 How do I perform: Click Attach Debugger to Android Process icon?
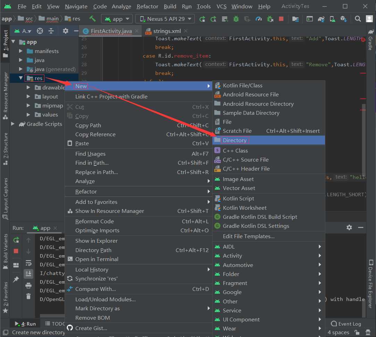[x=270, y=19]
